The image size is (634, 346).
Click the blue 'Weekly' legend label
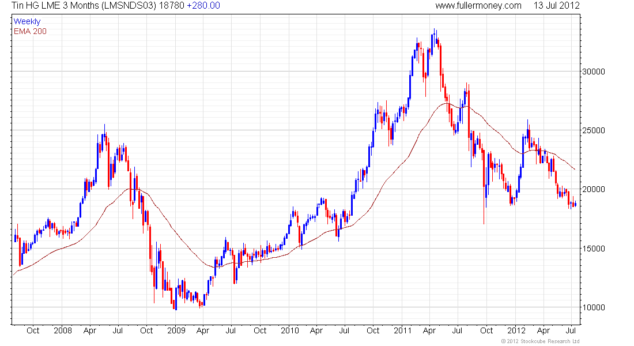[x=27, y=21]
